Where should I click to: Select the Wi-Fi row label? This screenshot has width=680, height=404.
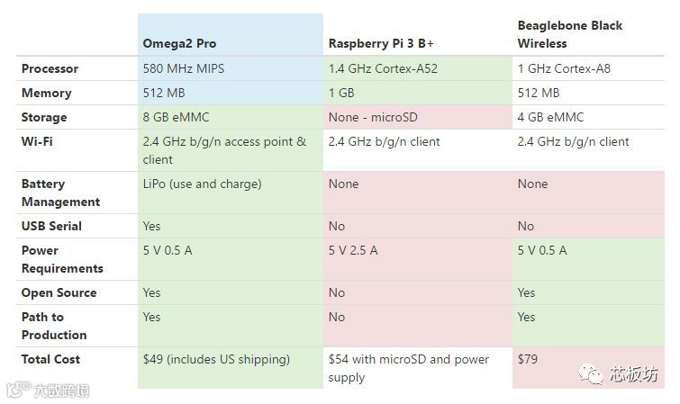coord(37,141)
